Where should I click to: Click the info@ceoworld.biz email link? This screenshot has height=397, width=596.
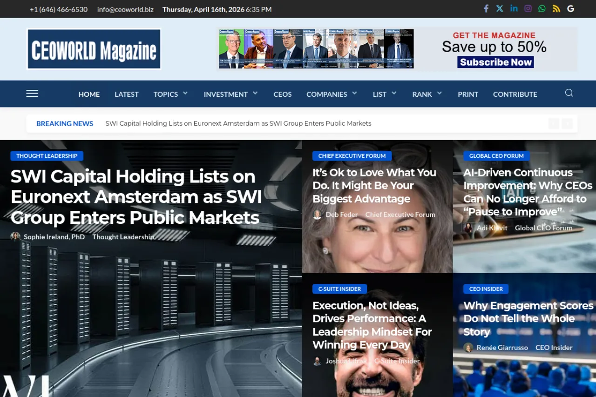tap(125, 9)
